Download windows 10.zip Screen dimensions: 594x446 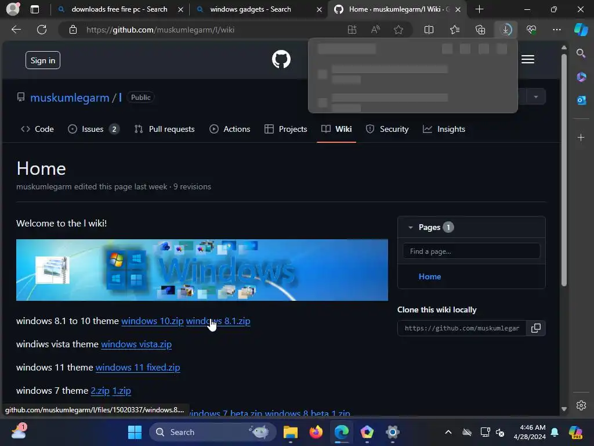[x=153, y=321]
